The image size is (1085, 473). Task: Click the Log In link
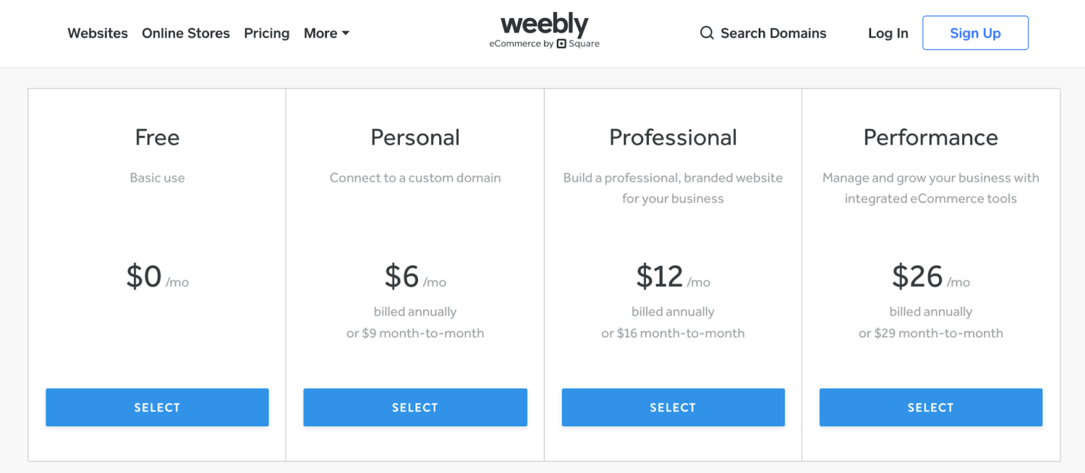pos(888,33)
